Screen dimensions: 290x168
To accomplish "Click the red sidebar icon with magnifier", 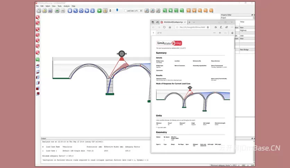I will tap(38, 35).
